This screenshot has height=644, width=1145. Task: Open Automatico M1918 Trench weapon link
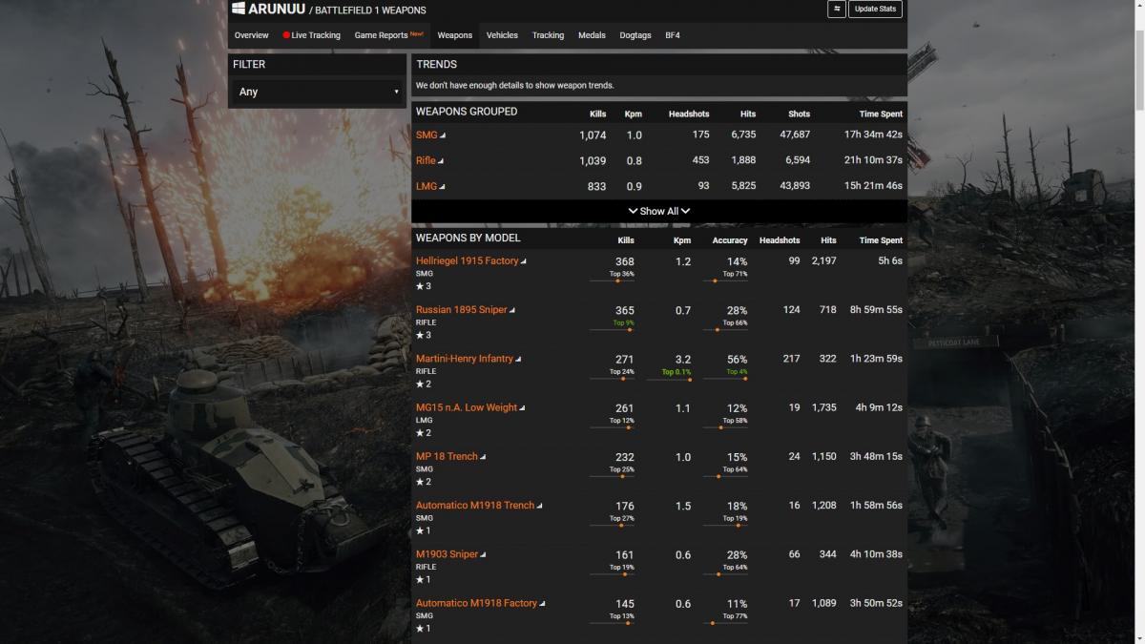475,506
